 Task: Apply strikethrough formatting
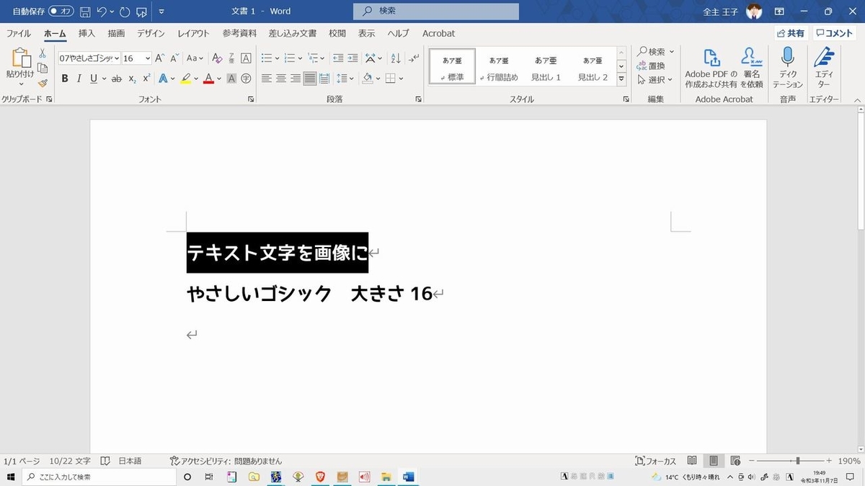click(x=116, y=78)
